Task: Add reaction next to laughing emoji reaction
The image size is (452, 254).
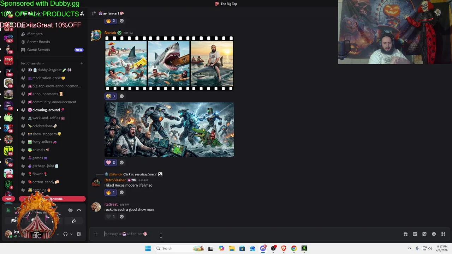Action: pos(122,96)
